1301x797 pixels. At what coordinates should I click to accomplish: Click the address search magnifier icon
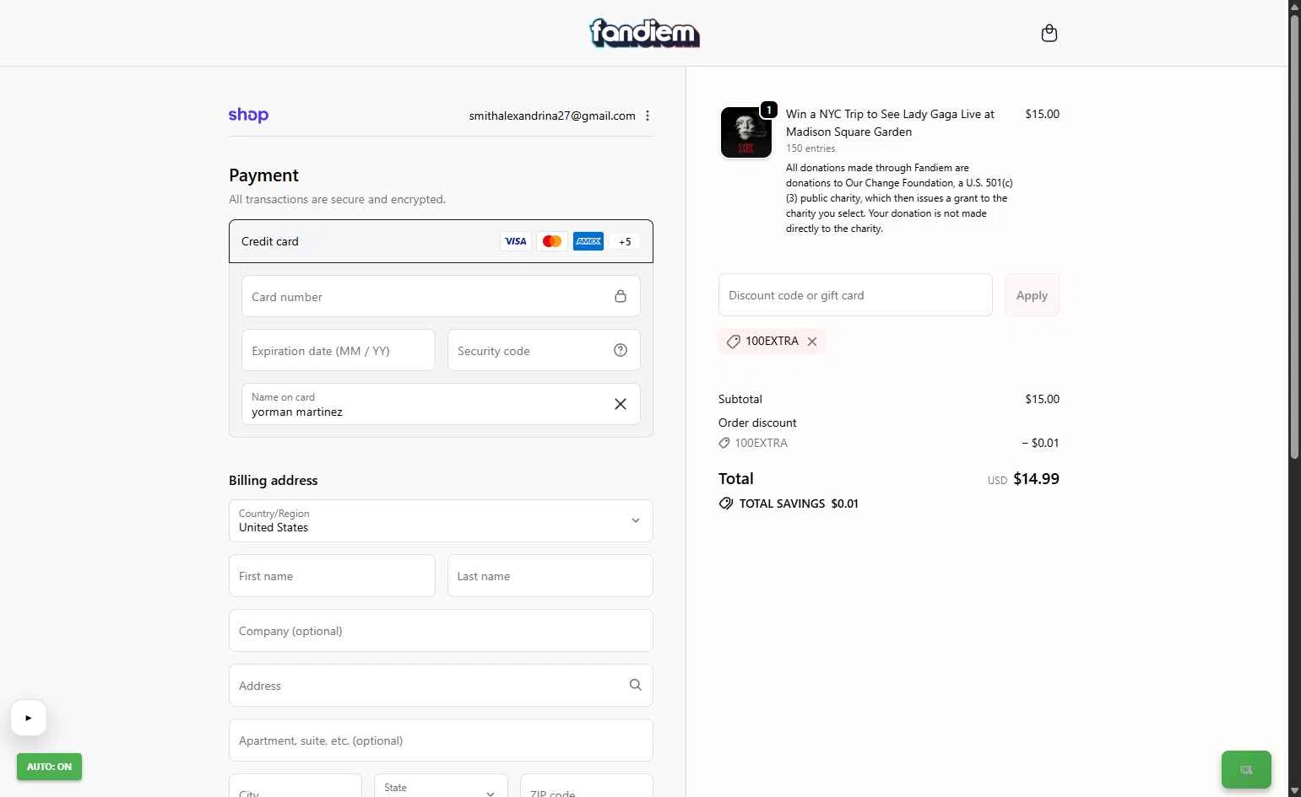click(636, 685)
